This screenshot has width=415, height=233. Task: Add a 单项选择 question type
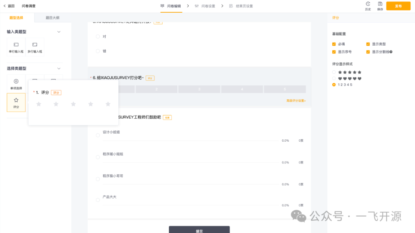pyautogui.click(x=16, y=84)
